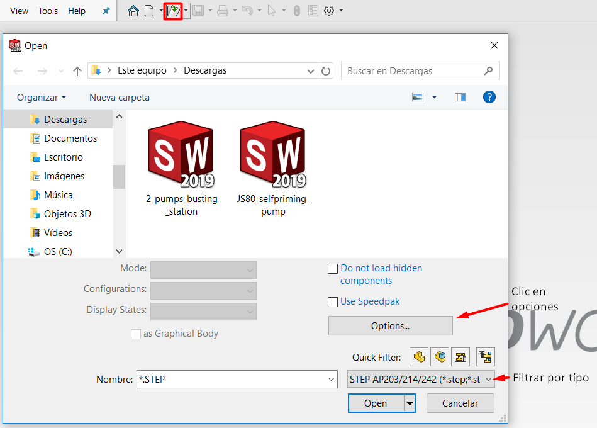Go up one folder level

click(77, 71)
